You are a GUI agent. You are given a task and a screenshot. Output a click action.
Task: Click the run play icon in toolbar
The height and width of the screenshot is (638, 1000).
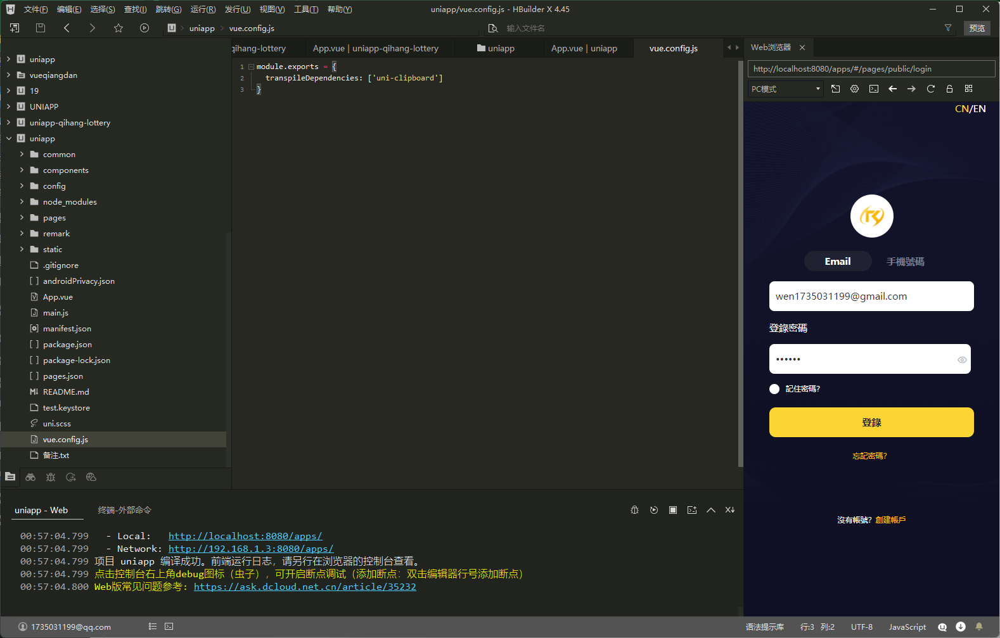144,28
